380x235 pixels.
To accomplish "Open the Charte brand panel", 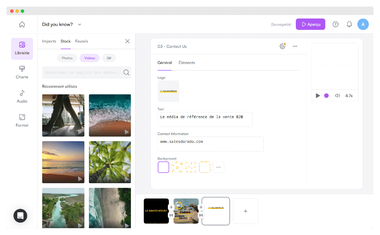I will click(x=22, y=72).
